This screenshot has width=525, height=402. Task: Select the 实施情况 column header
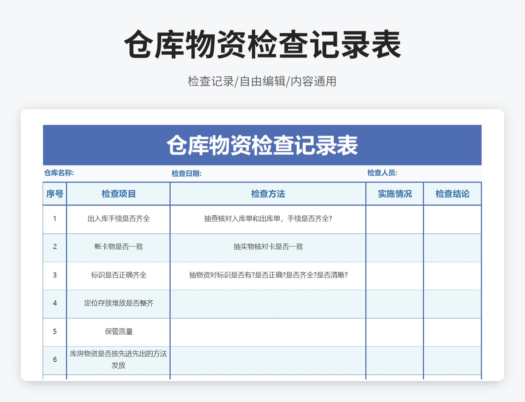[x=394, y=194]
